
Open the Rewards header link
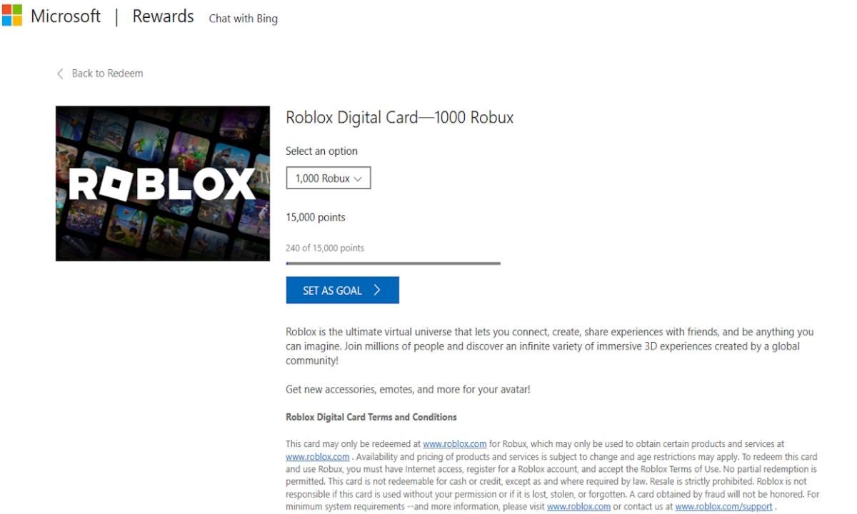pyautogui.click(x=164, y=16)
